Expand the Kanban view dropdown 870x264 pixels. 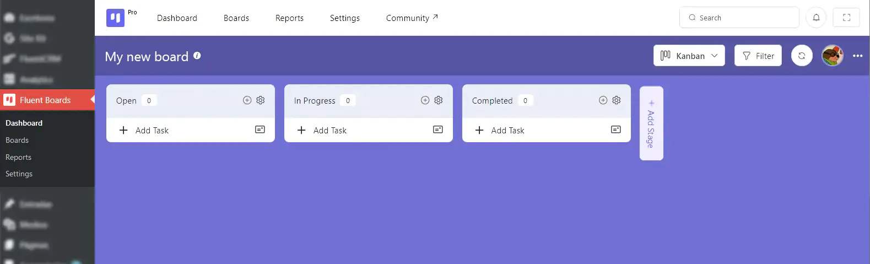pyautogui.click(x=689, y=56)
